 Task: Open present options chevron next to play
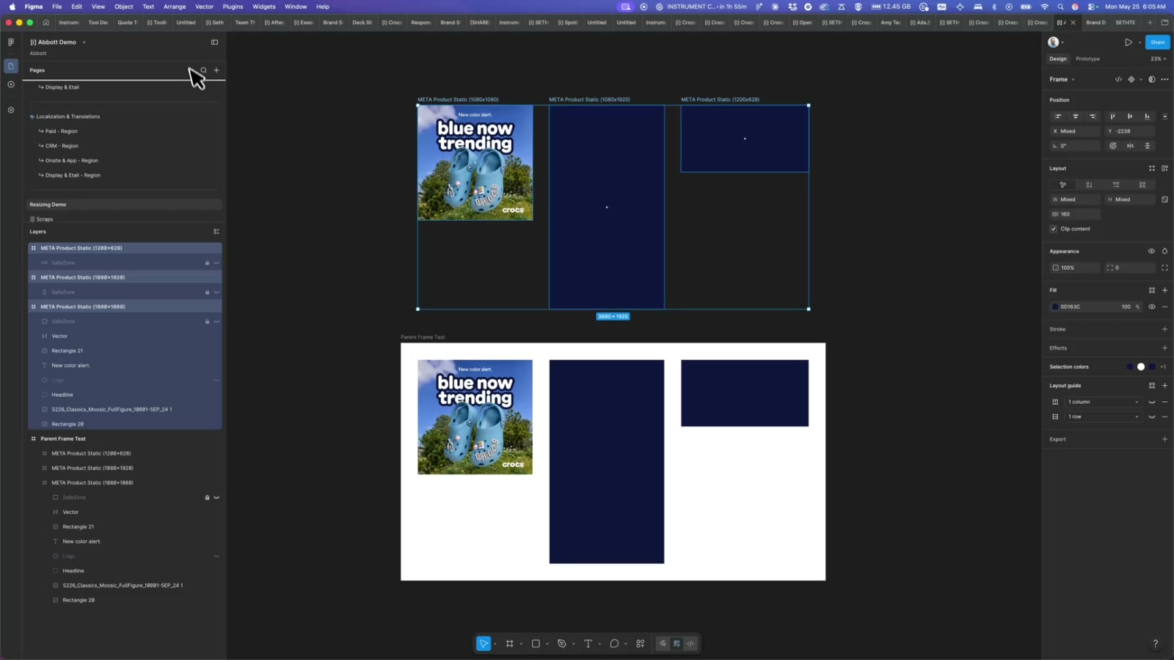(1140, 43)
